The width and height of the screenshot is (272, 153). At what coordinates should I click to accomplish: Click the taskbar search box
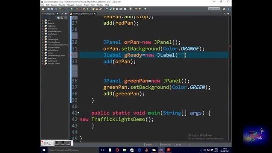pyautogui.click(x=73, y=150)
